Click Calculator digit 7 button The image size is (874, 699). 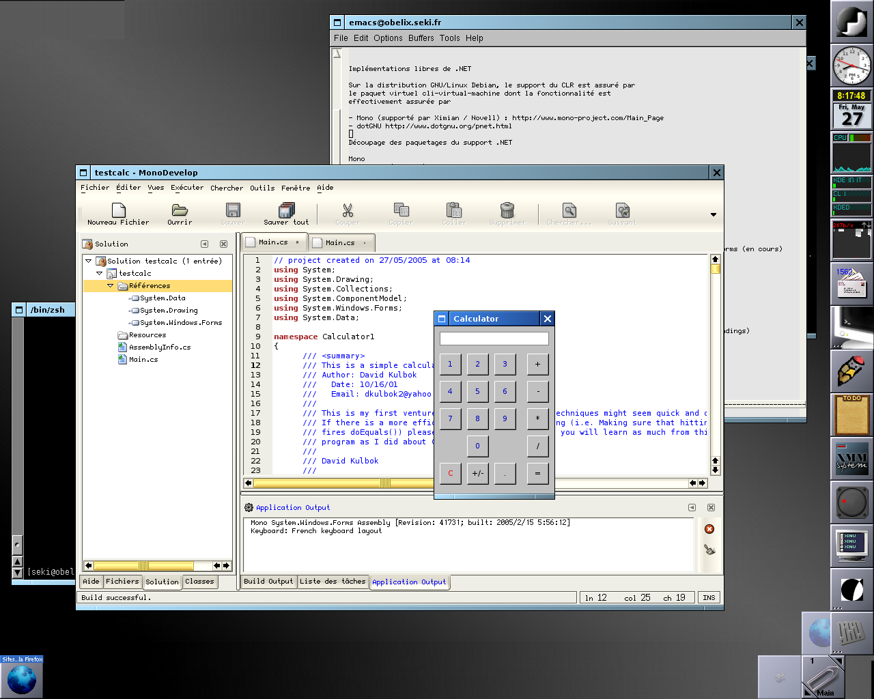[450, 418]
